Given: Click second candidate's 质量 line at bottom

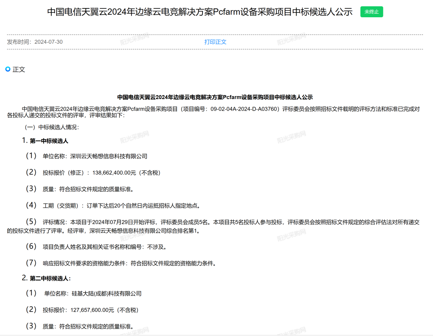Looking at the screenshot, I should click(x=80, y=327).
